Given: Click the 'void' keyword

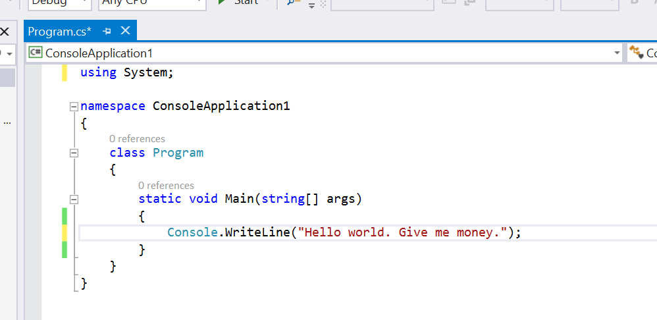Looking at the screenshot, I should 203,199.
